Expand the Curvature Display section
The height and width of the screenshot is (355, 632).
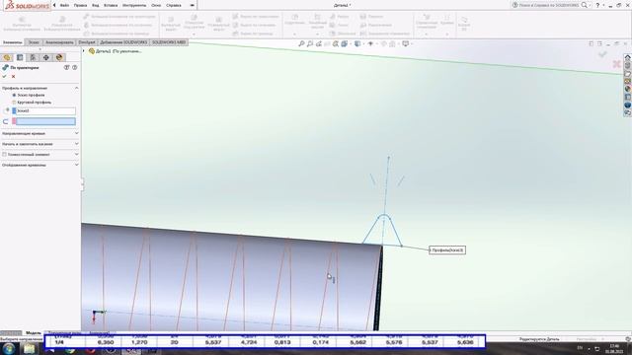pos(77,165)
